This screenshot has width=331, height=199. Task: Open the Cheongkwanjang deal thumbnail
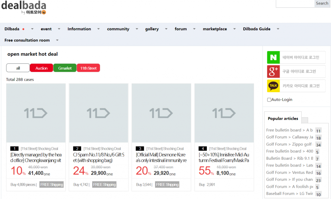[x=36, y=113]
